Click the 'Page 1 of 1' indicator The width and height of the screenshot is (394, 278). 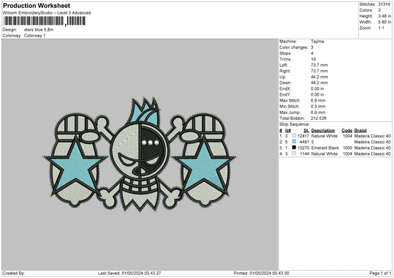coord(380,273)
